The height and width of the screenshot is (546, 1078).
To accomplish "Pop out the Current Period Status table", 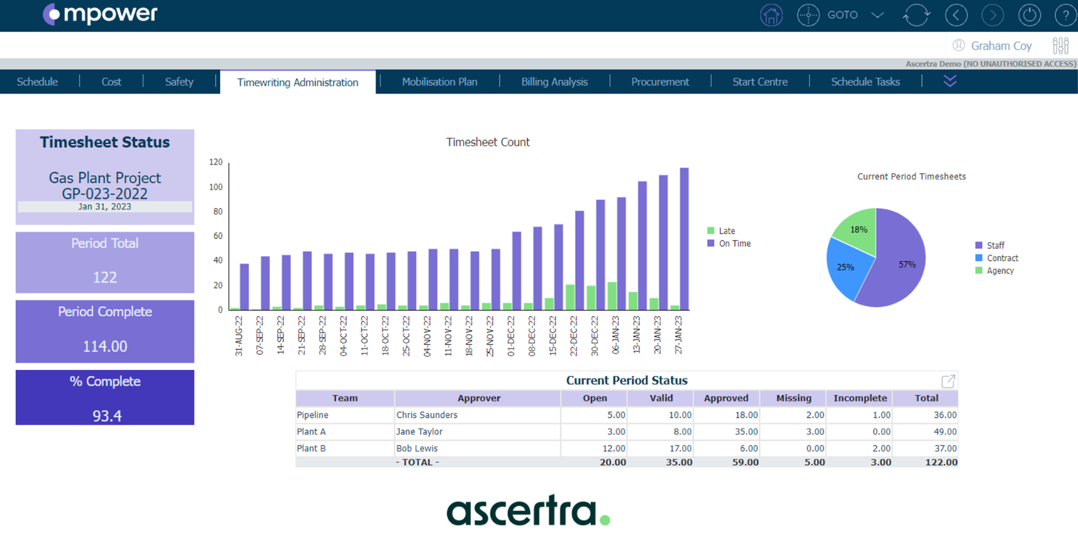I will point(948,381).
